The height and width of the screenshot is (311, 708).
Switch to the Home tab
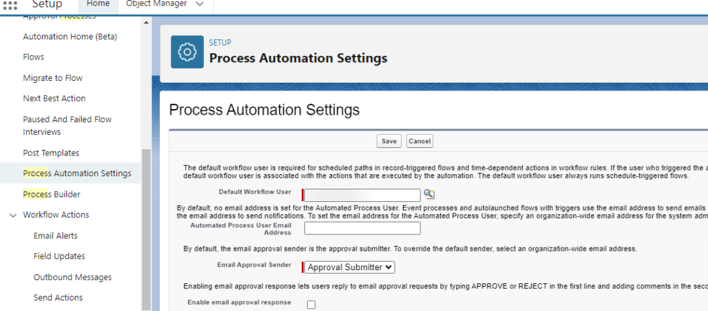click(x=98, y=4)
